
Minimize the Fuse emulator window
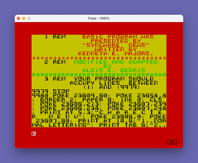click(x=24, y=18)
